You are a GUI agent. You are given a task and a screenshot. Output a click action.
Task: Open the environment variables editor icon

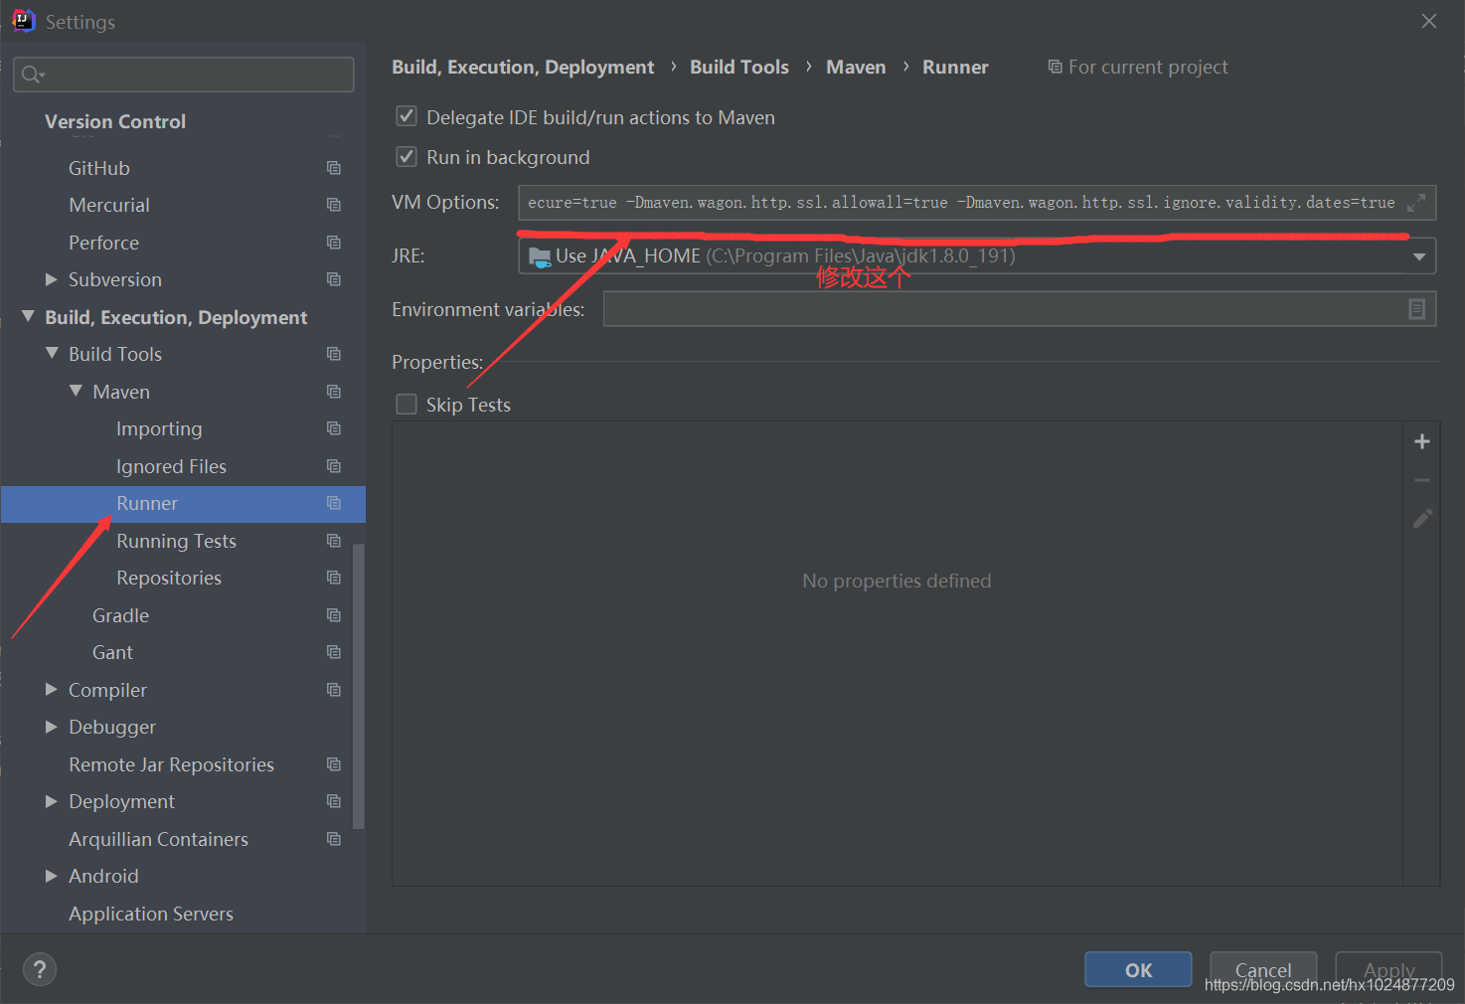1417,309
